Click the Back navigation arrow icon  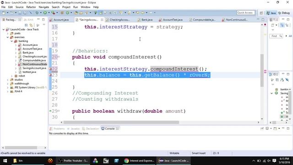(x=143, y=13)
